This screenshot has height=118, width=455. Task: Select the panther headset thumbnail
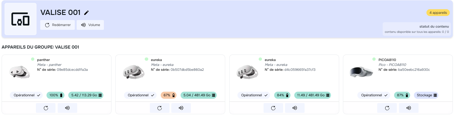20,72
